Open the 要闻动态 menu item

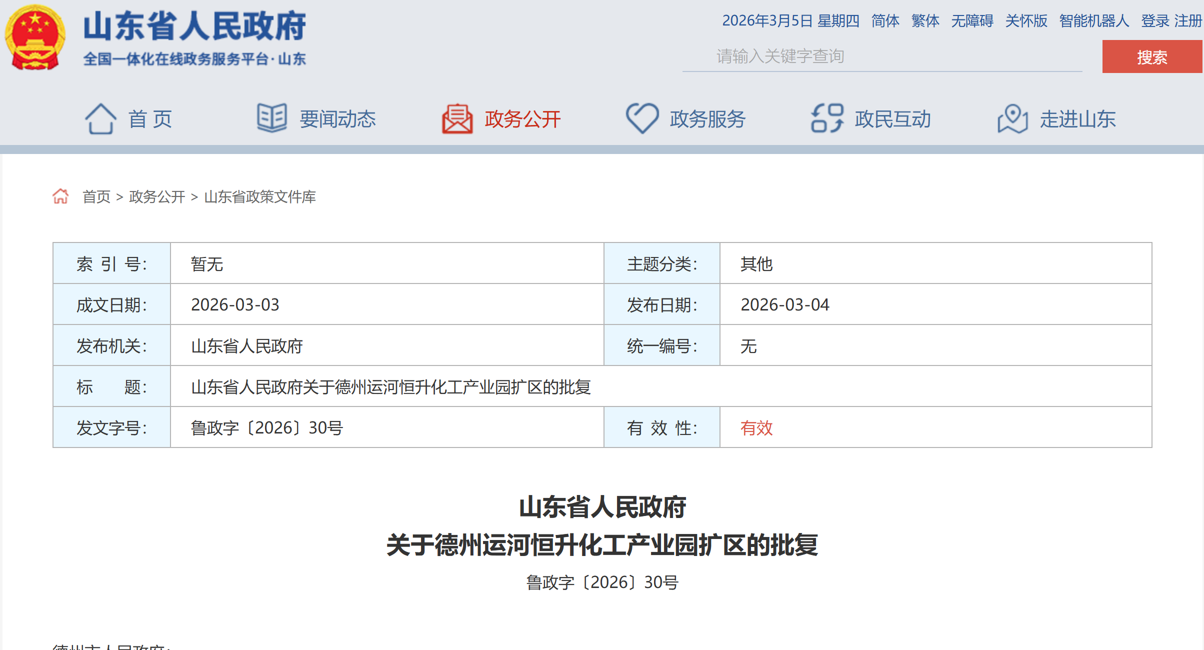tap(337, 119)
